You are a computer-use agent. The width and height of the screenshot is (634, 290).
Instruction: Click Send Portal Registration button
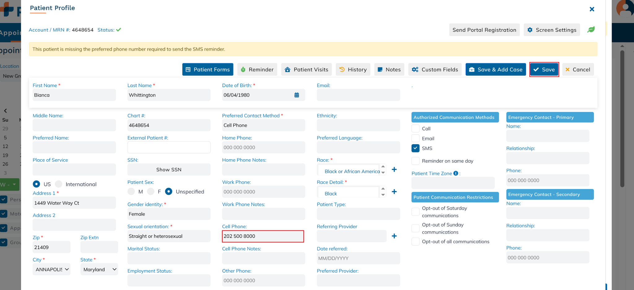click(484, 30)
